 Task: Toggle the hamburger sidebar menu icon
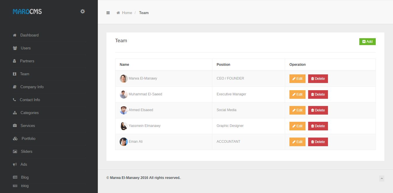click(x=108, y=13)
